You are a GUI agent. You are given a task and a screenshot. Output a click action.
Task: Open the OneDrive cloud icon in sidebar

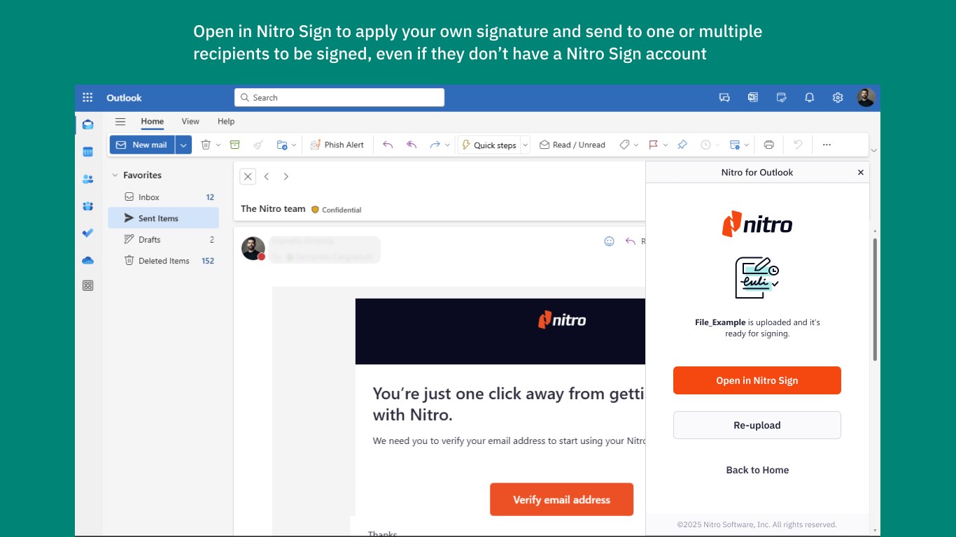pos(87,260)
